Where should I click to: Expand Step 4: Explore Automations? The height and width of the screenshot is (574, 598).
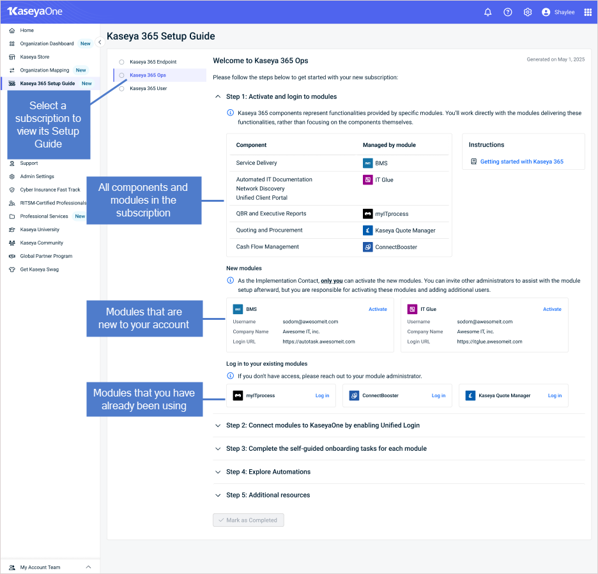tap(218, 472)
